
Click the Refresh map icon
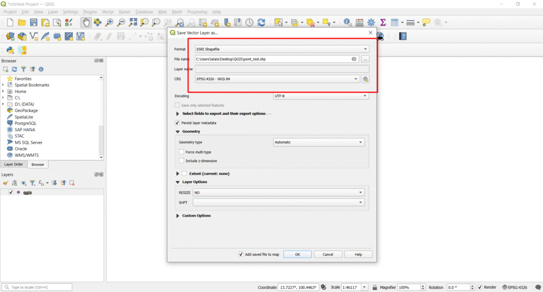(261, 22)
